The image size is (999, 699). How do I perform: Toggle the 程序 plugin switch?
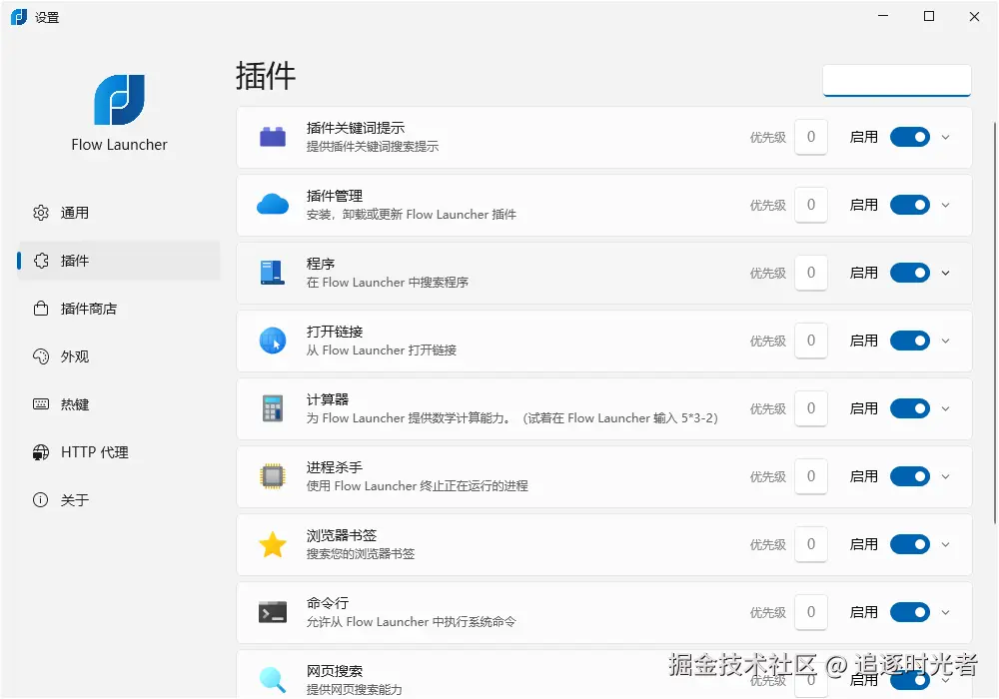point(910,273)
